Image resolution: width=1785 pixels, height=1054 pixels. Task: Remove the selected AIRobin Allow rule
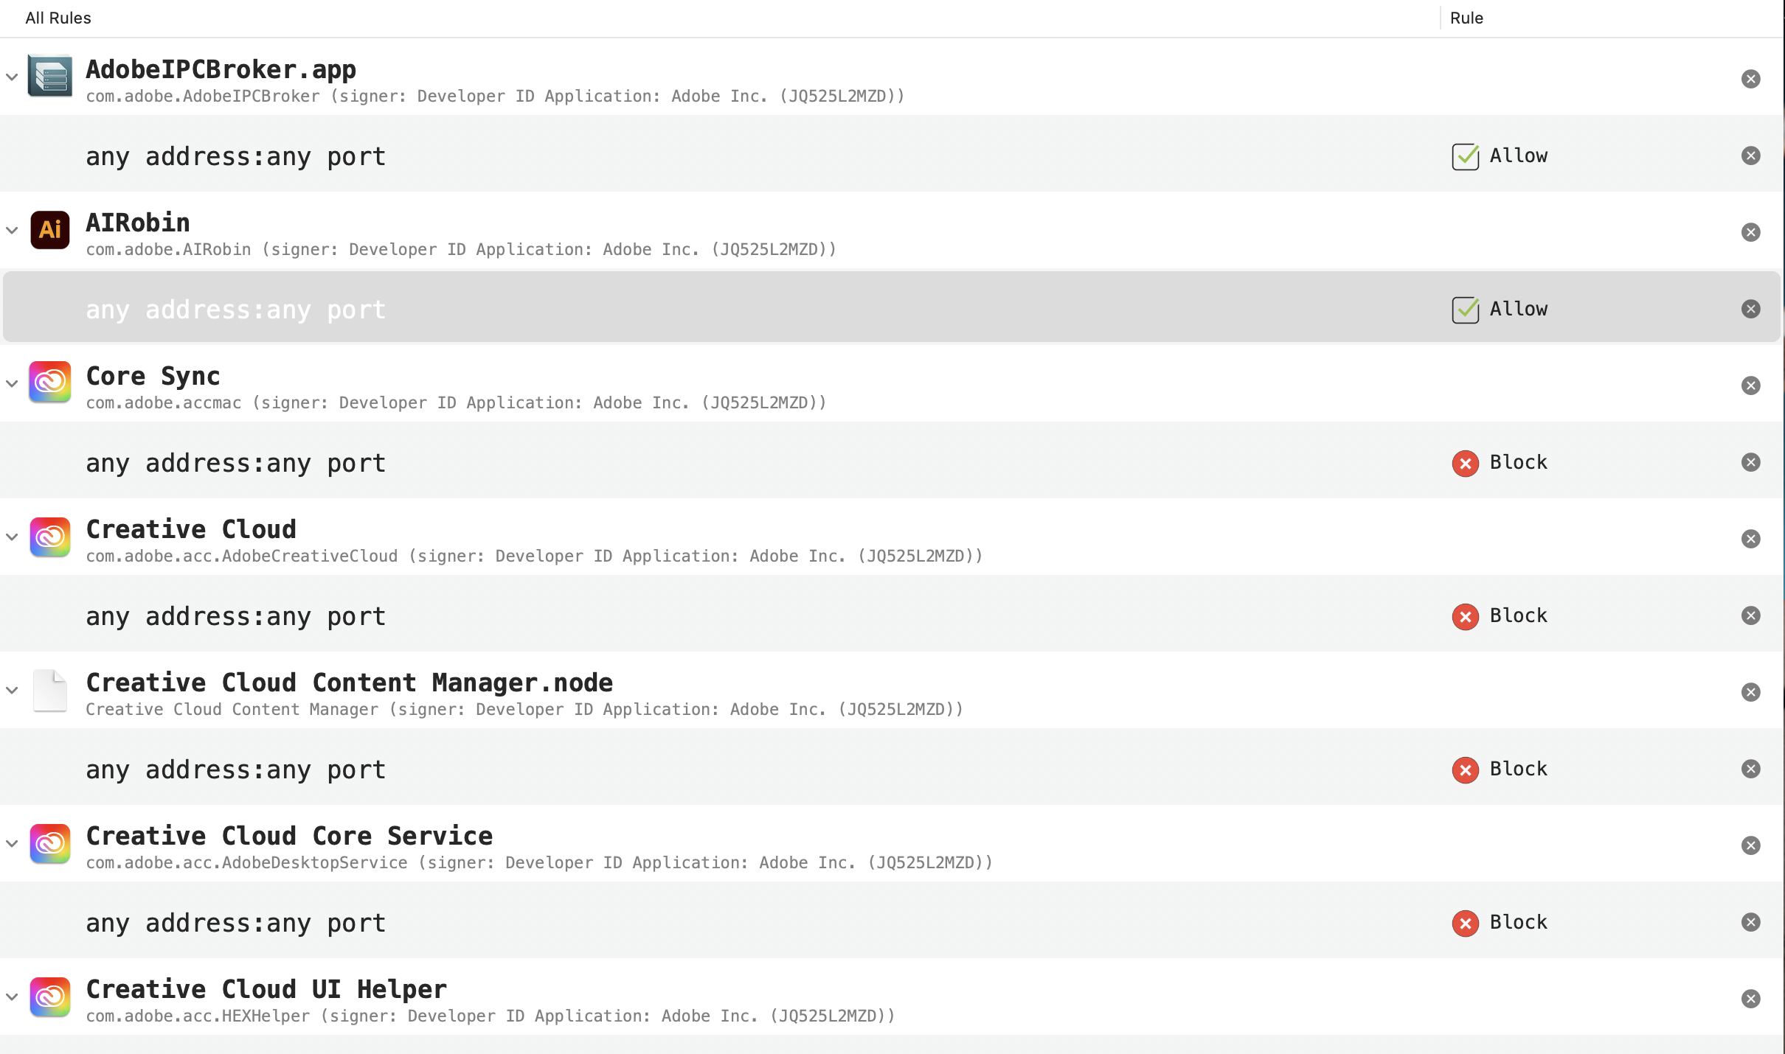[1750, 309]
